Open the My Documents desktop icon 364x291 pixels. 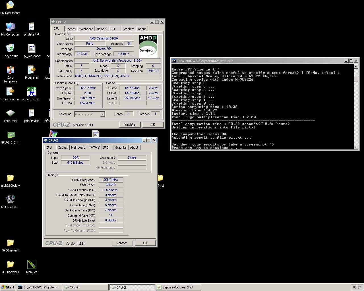[x=10, y=8]
